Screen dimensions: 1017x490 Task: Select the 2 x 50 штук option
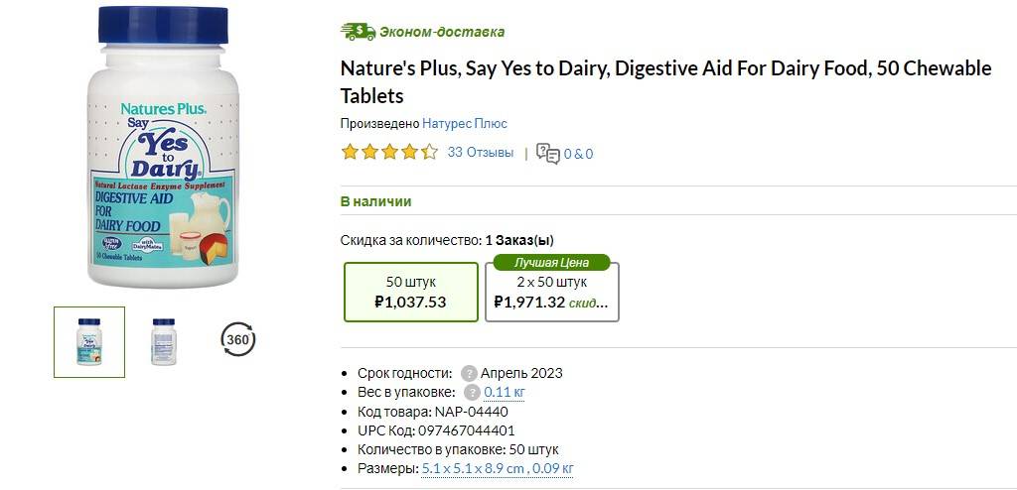[x=556, y=292]
